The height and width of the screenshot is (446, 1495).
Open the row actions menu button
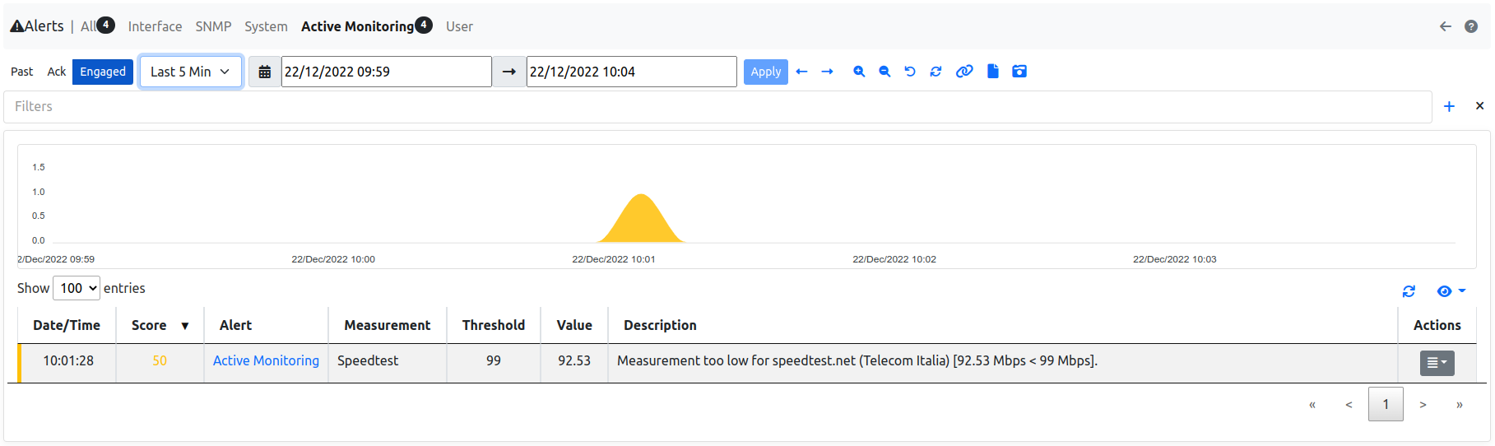pos(1437,363)
